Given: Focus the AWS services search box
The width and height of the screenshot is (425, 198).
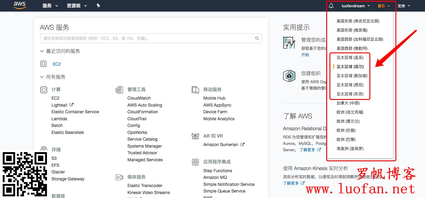Looking at the screenshot, I should coord(151,38).
